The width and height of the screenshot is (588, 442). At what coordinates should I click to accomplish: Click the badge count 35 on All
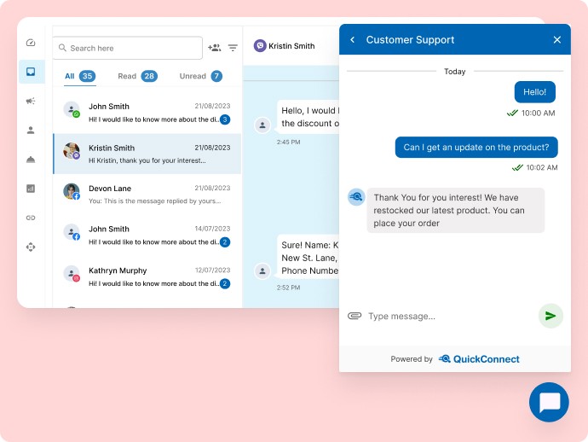point(88,76)
